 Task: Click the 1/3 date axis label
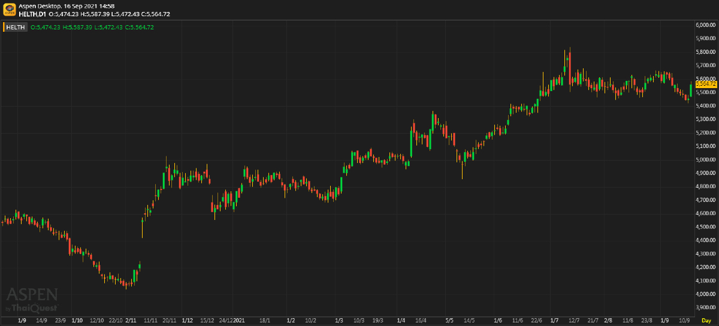pos(339,321)
